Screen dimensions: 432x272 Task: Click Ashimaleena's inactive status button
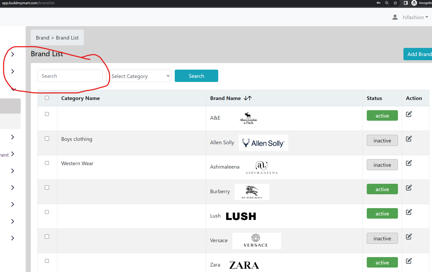click(382, 165)
